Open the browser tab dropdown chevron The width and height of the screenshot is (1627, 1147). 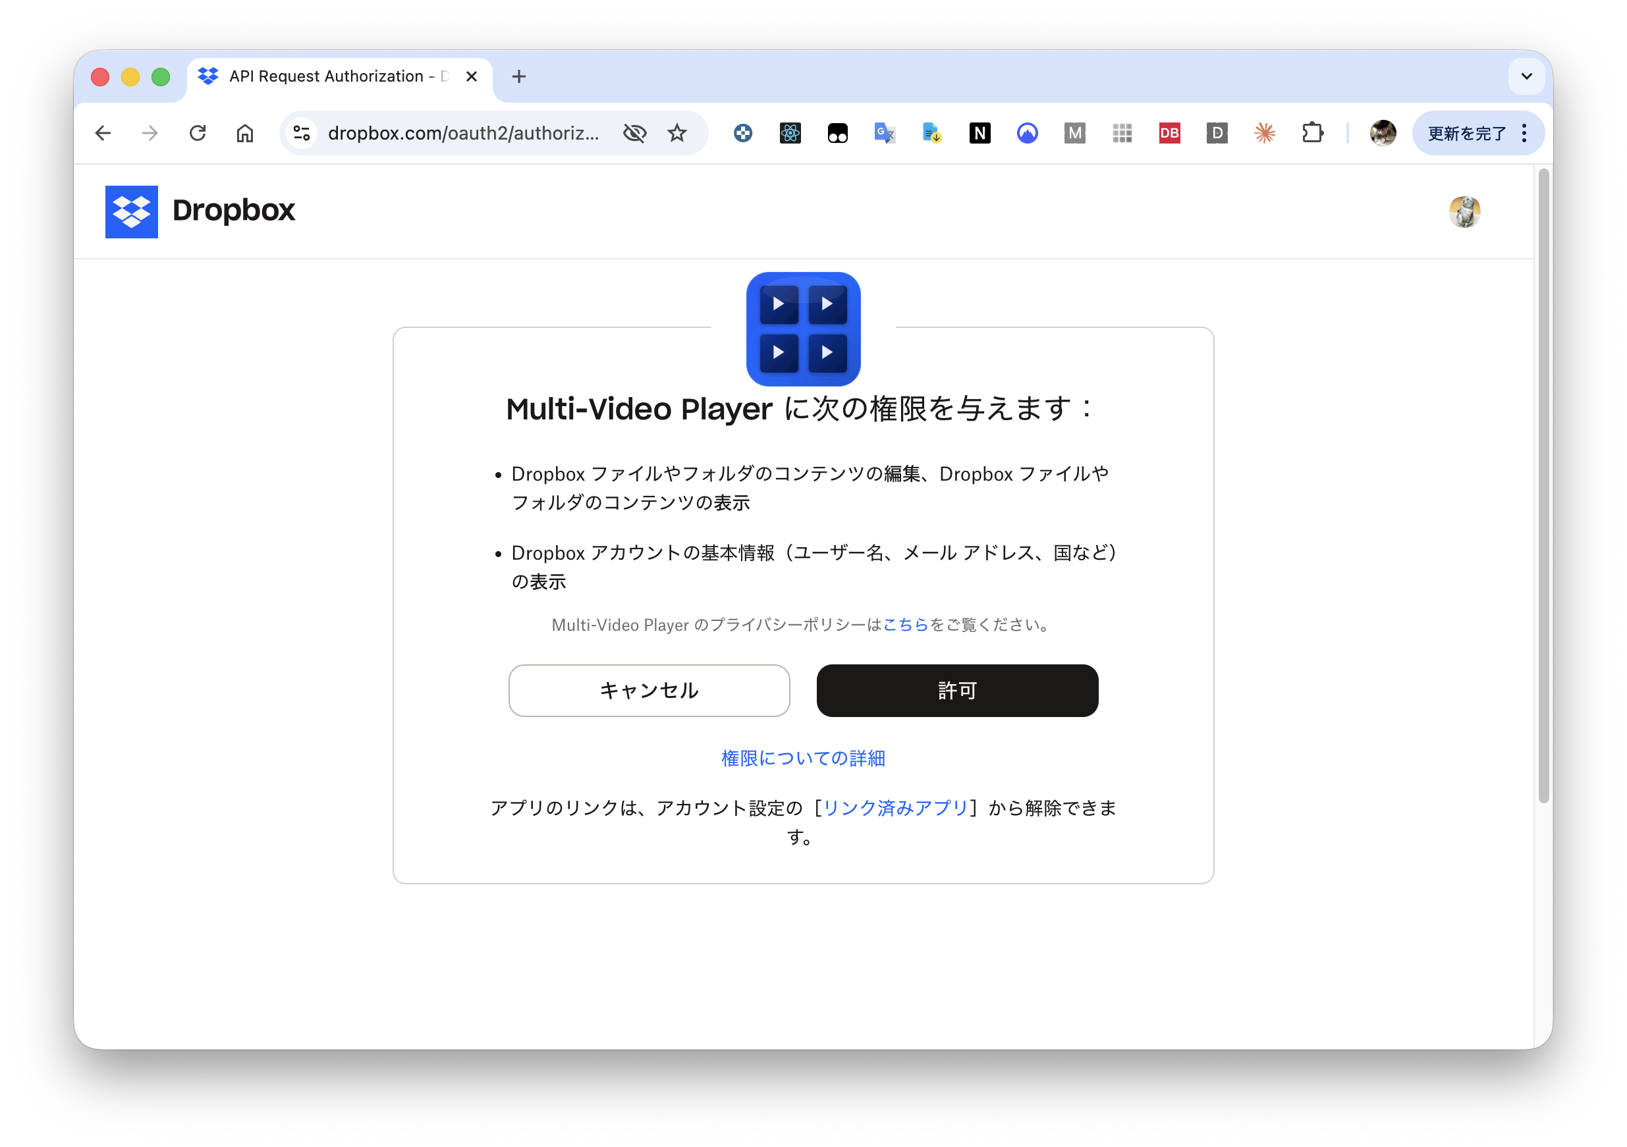[x=1526, y=76]
